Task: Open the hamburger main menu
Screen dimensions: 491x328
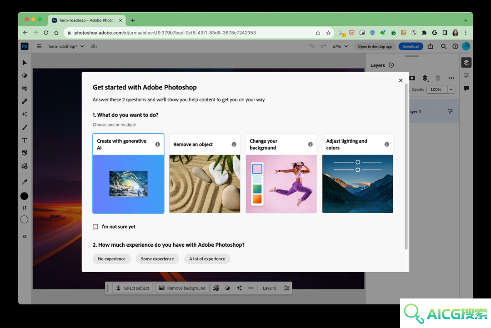Action: (39, 46)
